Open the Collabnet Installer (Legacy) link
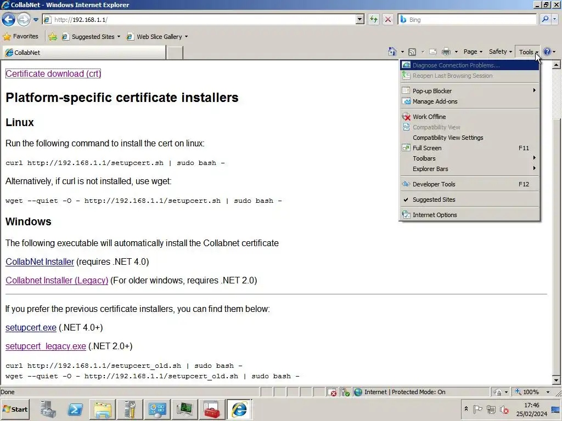This screenshot has width=562, height=421. 57,280
